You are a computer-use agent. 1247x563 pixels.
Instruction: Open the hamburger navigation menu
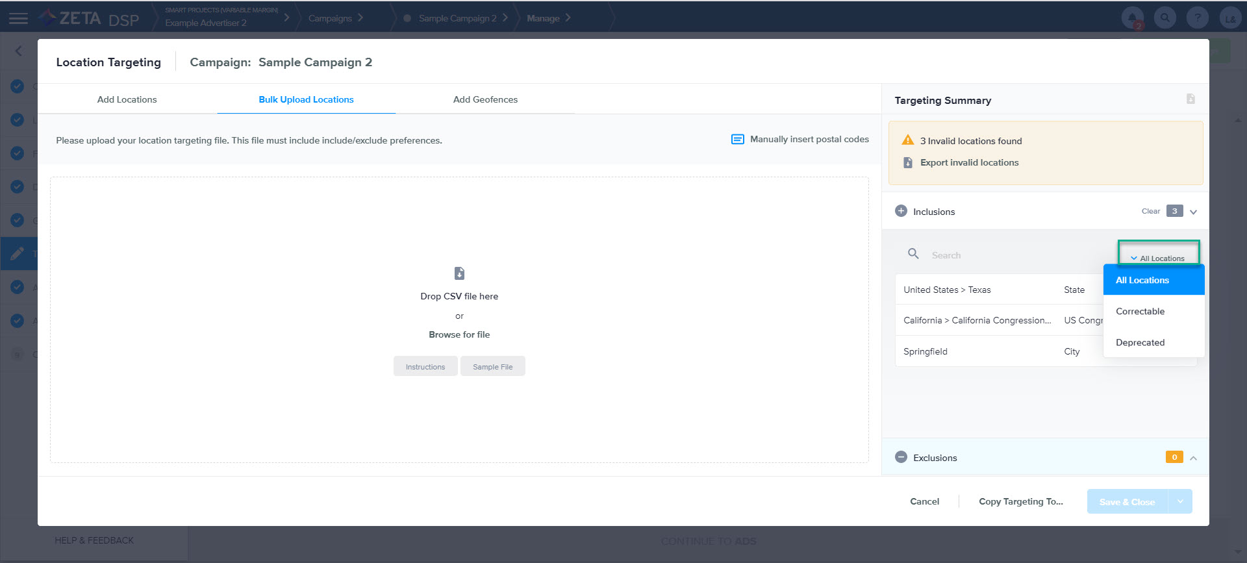18,18
